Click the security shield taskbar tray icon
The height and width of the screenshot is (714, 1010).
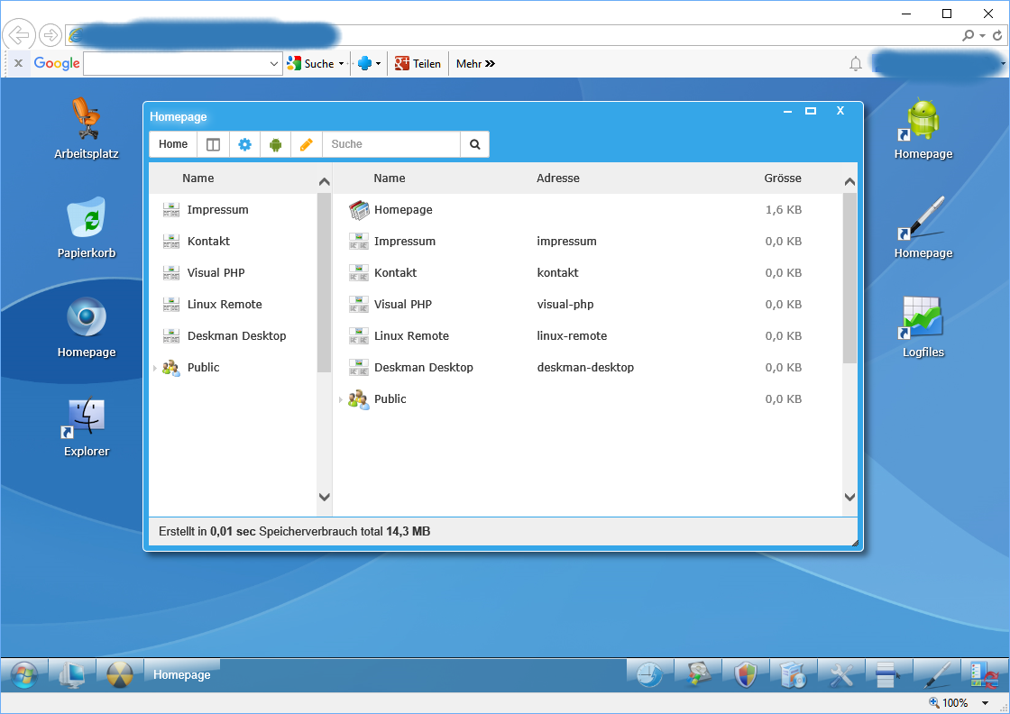coord(746,675)
